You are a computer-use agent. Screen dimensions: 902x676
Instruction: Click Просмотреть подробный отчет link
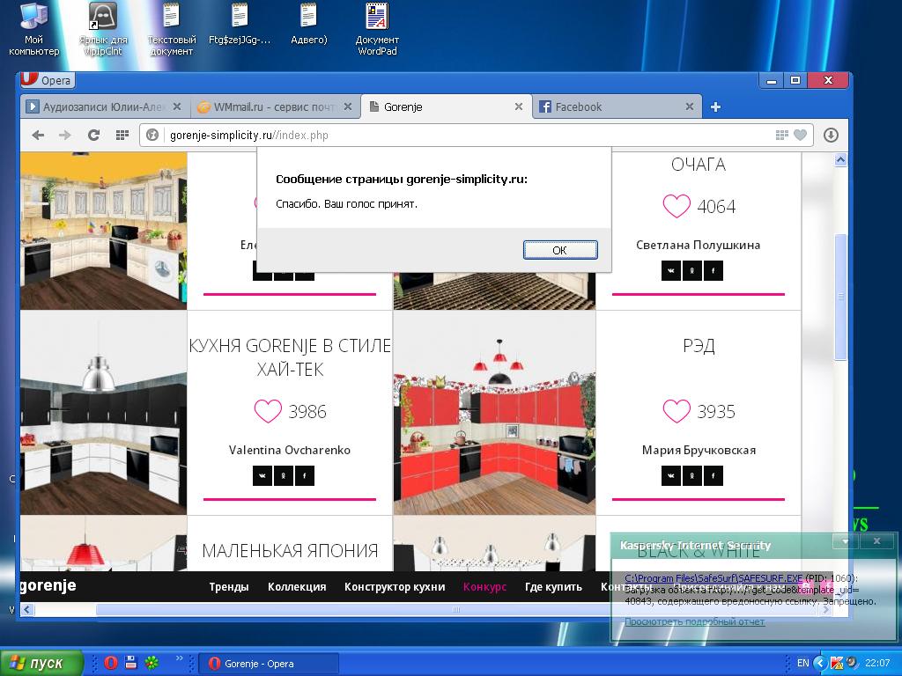[x=695, y=621]
